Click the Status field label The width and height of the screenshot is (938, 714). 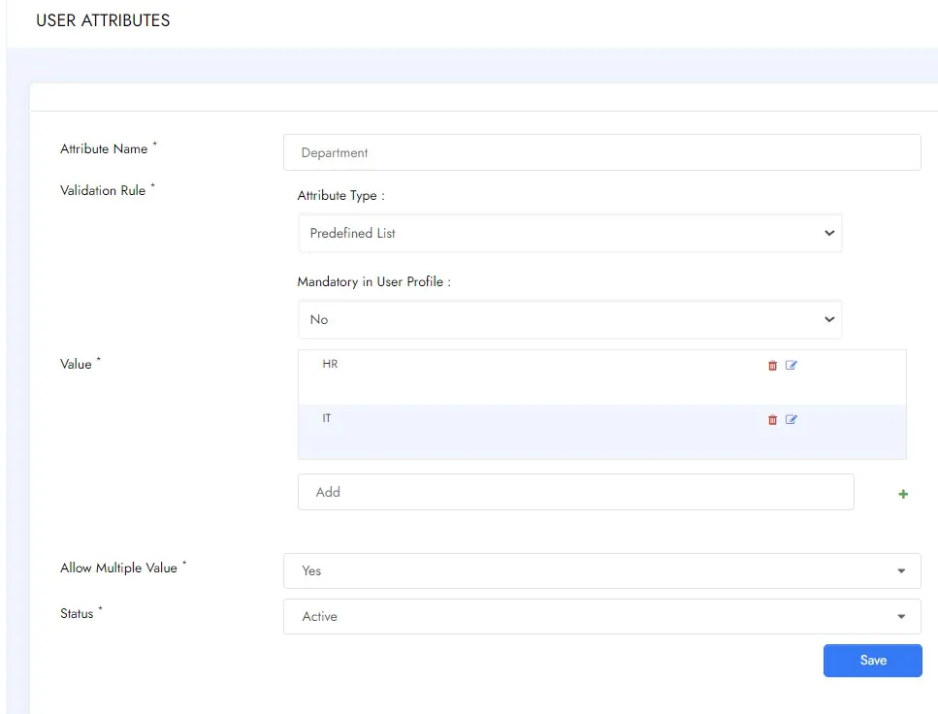[x=77, y=613]
